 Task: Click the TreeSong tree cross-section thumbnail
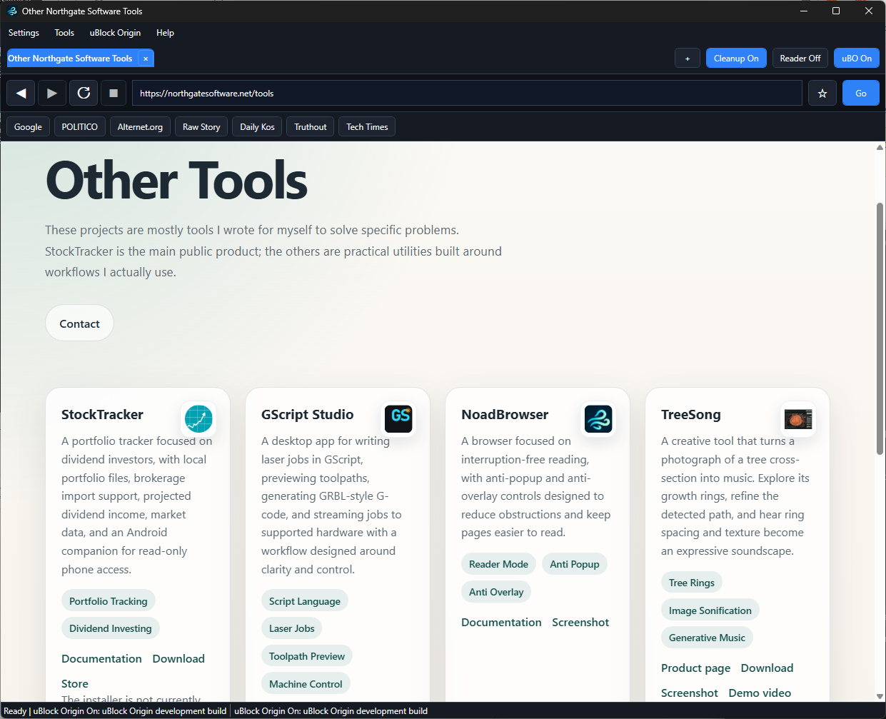click(798, 418)
